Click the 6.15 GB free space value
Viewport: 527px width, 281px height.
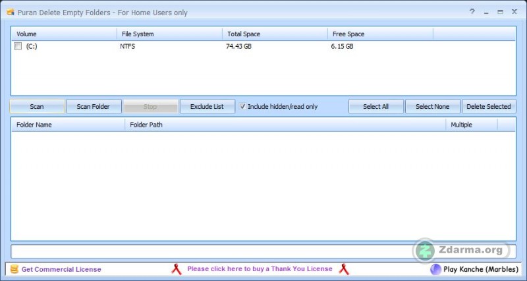click(342, 46)
